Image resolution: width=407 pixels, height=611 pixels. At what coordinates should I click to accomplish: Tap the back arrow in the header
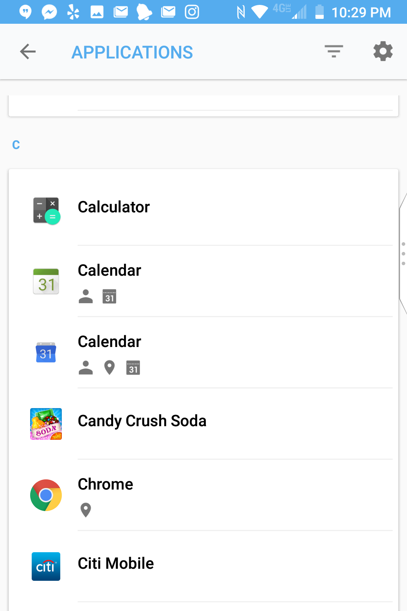[x=28, y=52]
